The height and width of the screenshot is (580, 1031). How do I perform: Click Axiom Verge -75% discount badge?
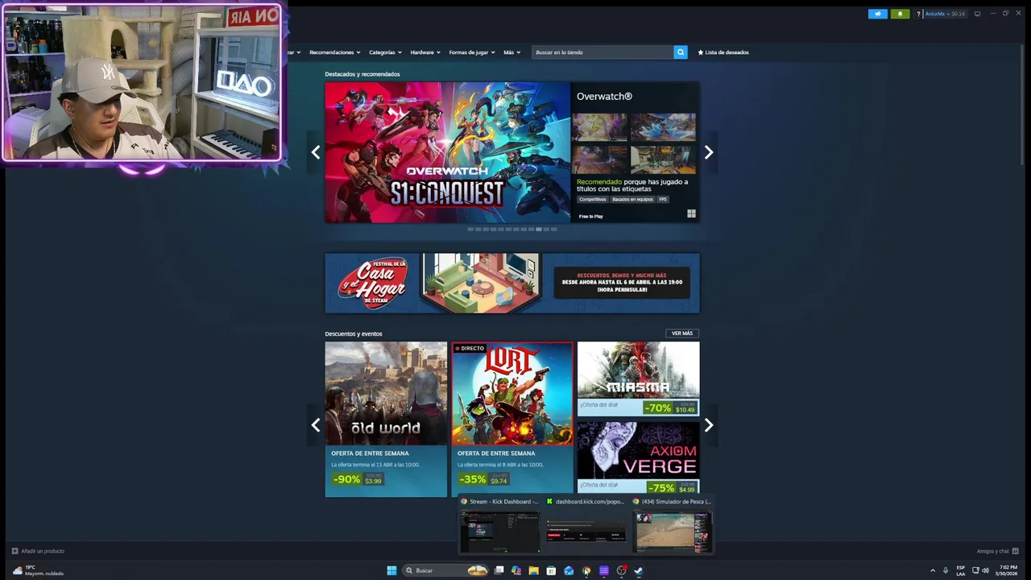661,488
